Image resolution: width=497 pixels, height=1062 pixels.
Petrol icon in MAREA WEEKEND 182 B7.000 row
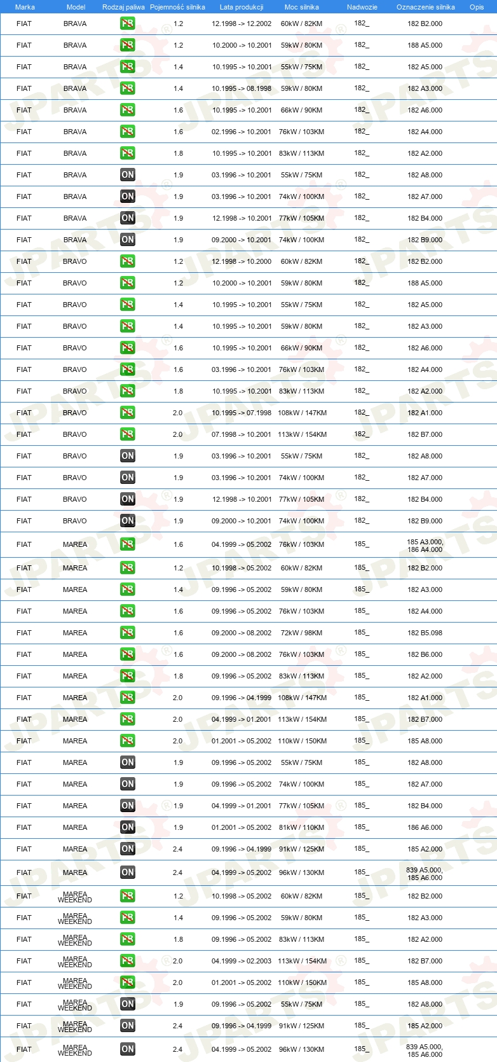[128, 961]
